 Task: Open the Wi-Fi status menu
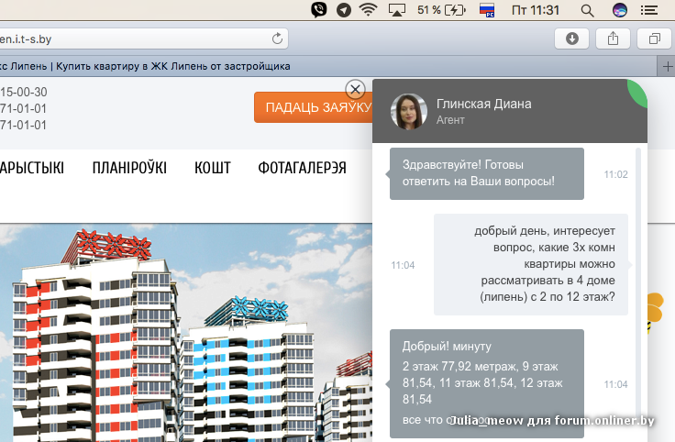pos(368,9)
